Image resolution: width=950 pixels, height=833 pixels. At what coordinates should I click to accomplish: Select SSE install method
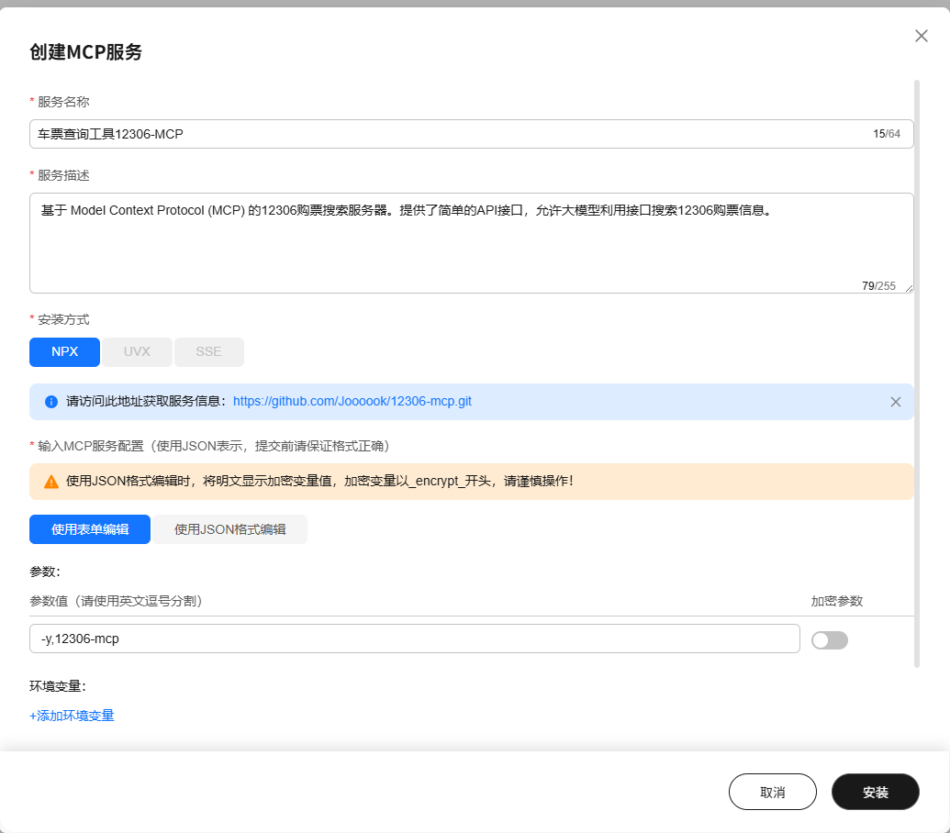(x=209, y=351)
